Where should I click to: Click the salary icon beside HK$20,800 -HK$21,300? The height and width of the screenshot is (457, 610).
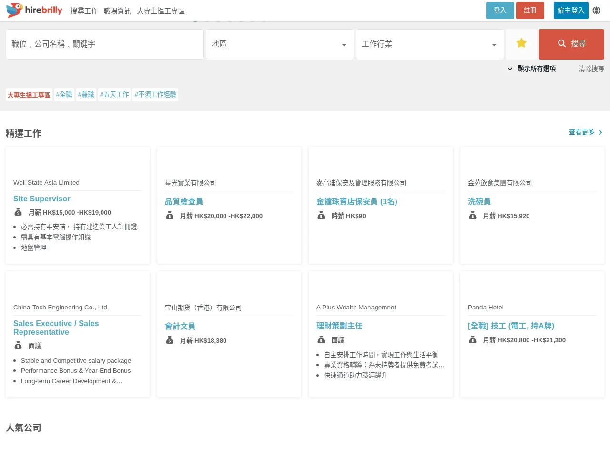click(x=473, y=340)
